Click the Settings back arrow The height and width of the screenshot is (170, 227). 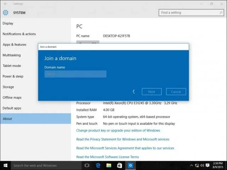tap(6, 4)
